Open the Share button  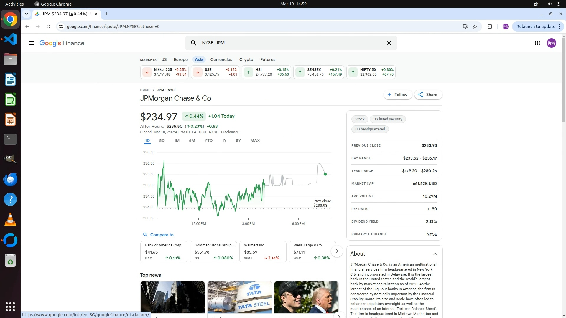[428, 95]
